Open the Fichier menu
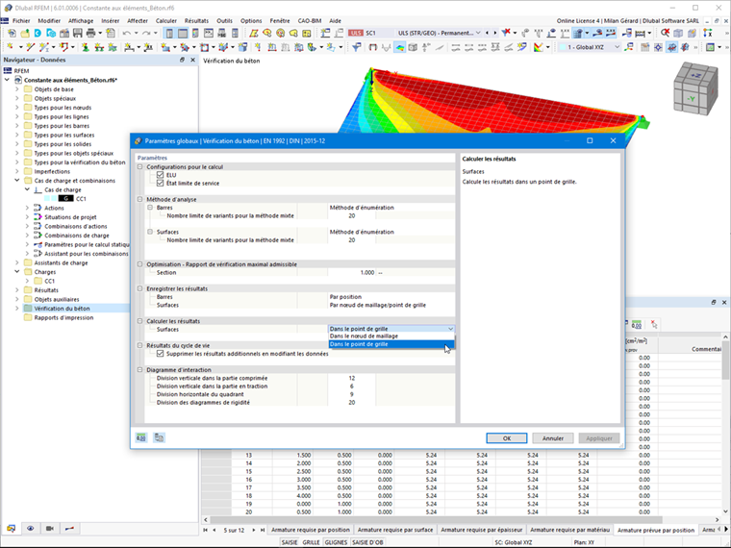Viewport: 731px width, 548px height. [21, 21]
